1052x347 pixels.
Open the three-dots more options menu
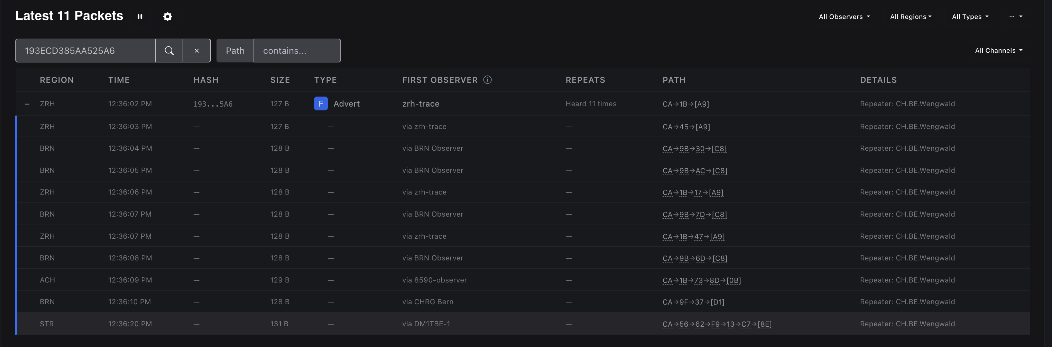point(1015,17)
